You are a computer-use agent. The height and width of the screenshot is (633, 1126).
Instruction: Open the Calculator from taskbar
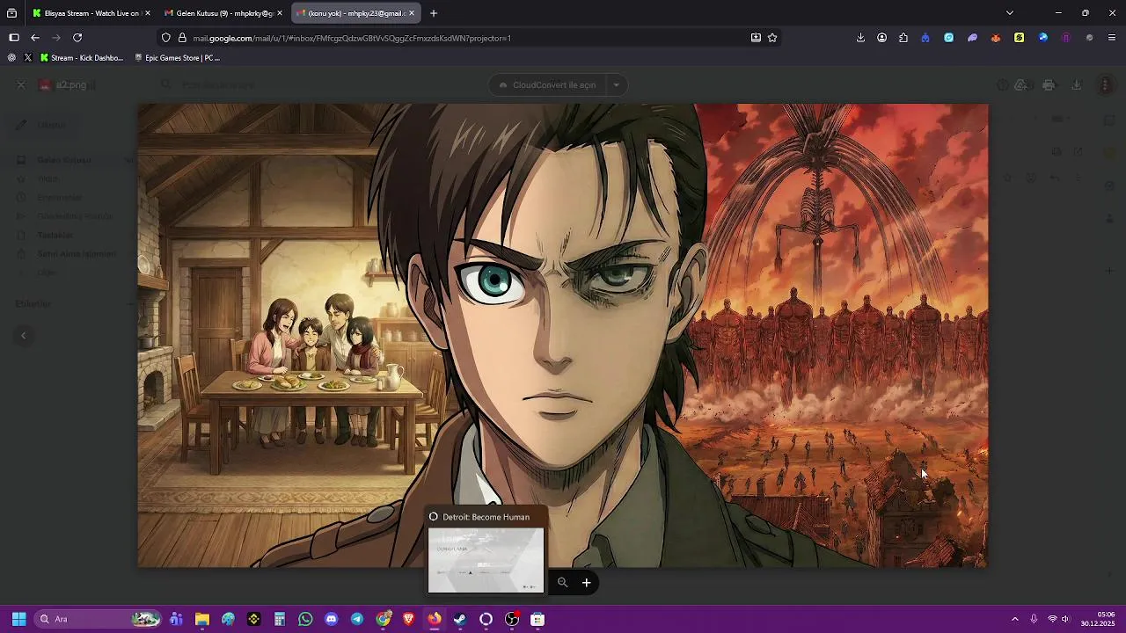point(279,619)
